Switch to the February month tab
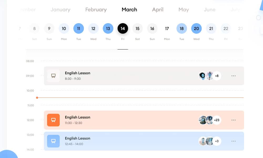 [96, 10]
